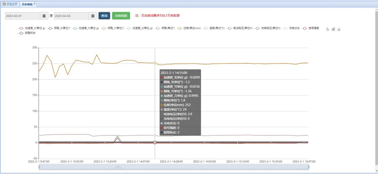The image size is (378, 174).
Task: Click the 查询 search button
Action: [104, 16]
